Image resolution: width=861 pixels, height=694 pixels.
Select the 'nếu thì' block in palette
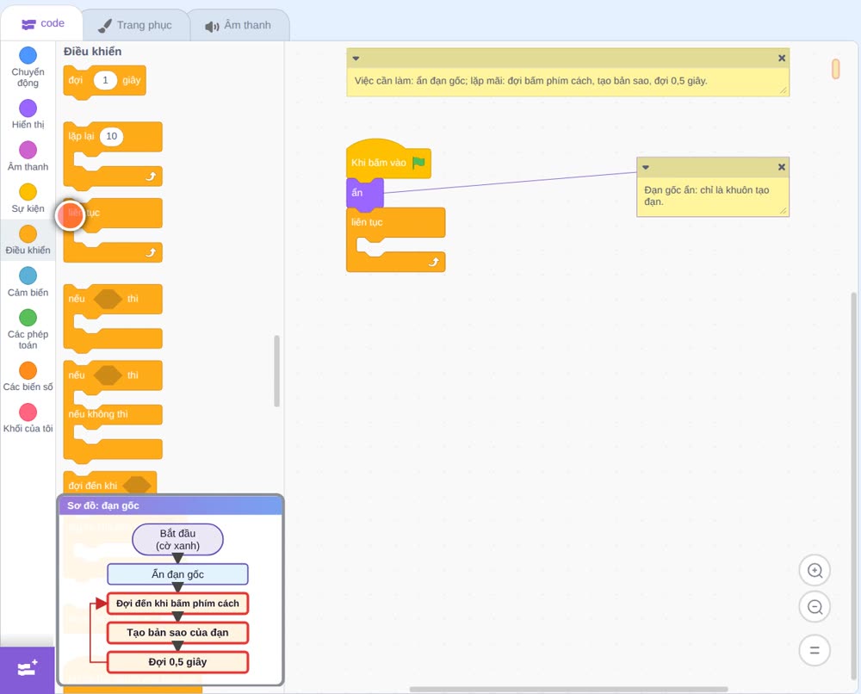113,319
